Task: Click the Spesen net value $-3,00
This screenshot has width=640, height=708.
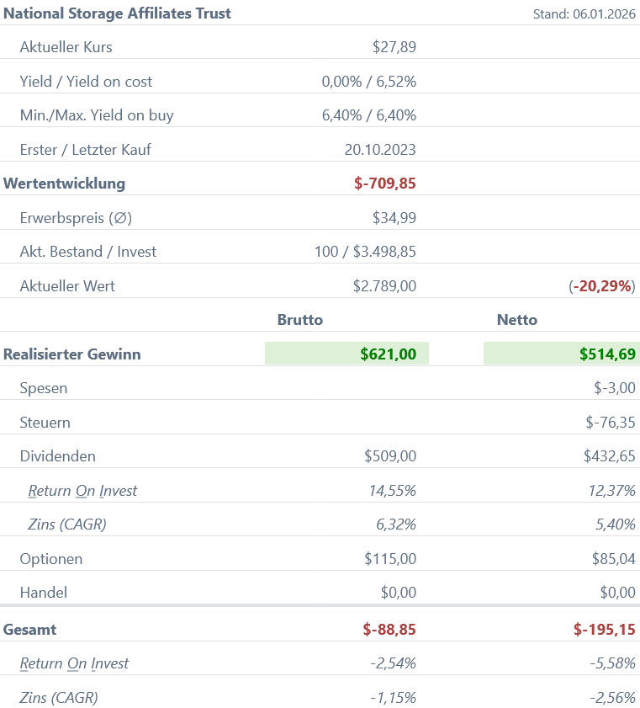Action: 614,389
